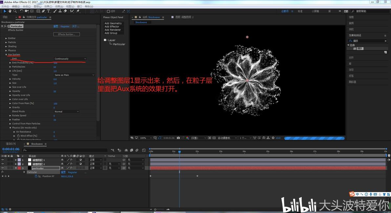Toggle mask and shape path visibility
391x213 pixels.
pyautogui.click(x=160, y=138)
